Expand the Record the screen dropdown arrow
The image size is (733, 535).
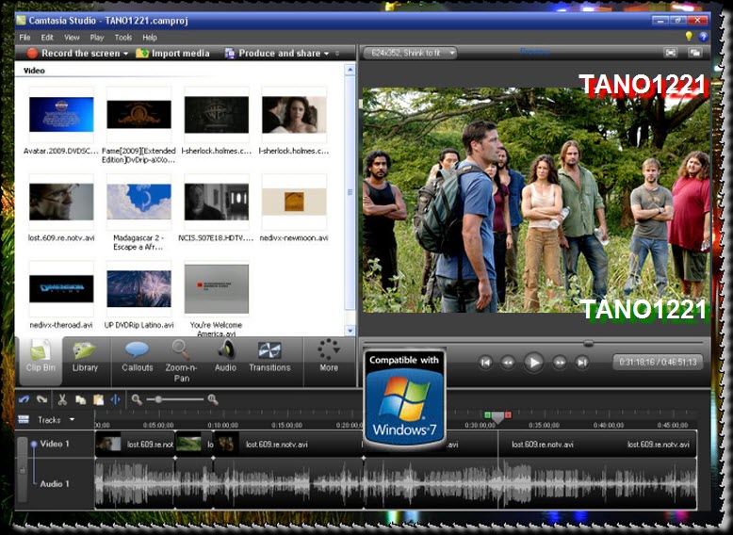pos(125,54)
